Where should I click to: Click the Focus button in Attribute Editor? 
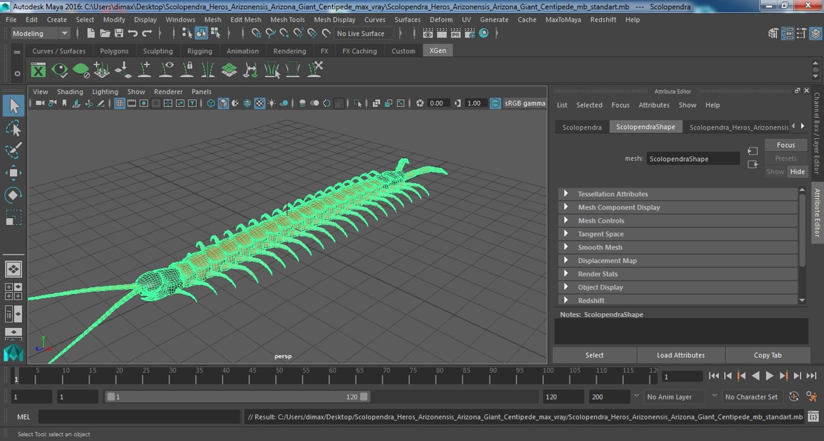785,145
